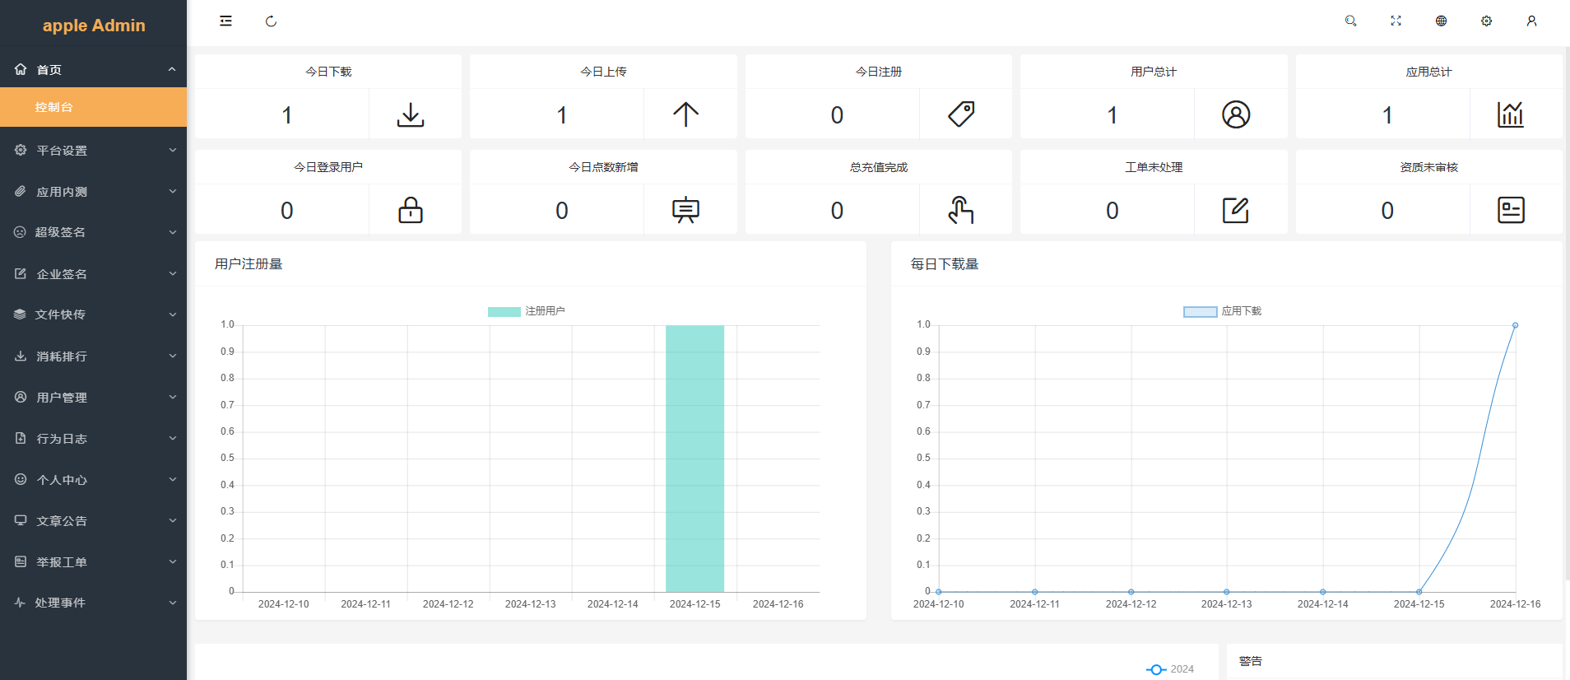Open the language globe icon
1570x680 pixels.
tap(1441, 21)
